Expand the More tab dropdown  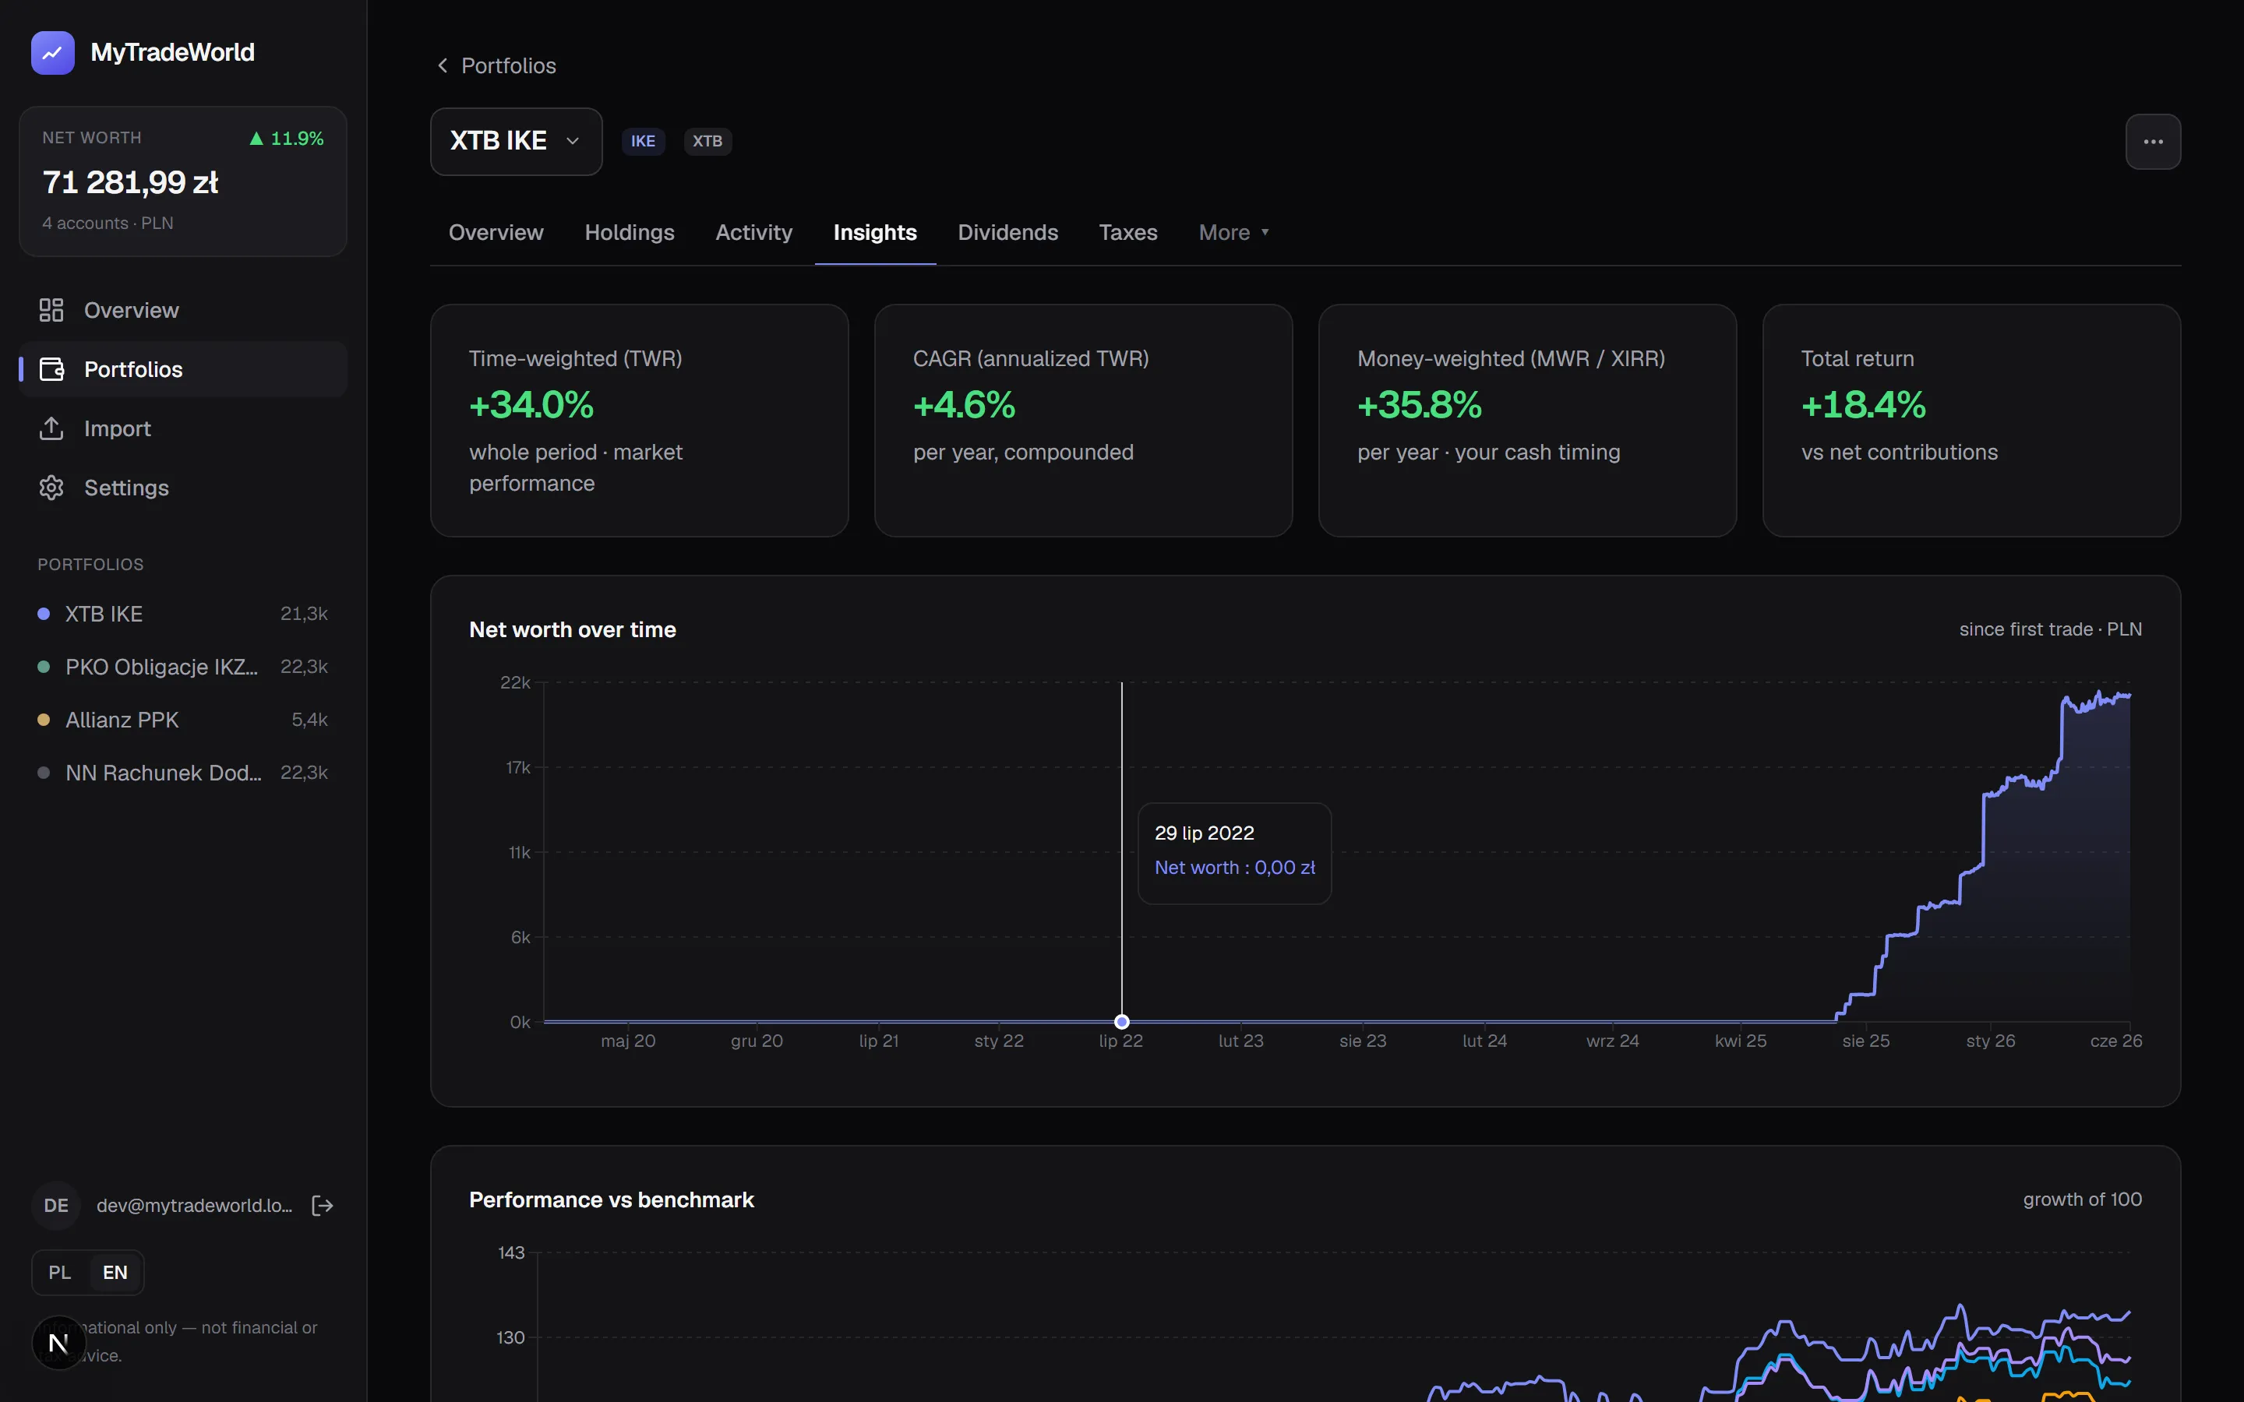1233,233
